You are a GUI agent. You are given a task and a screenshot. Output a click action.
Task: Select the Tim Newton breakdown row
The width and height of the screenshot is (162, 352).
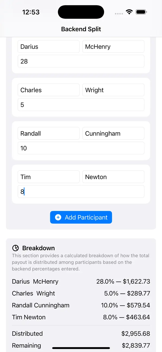pyautogui.click(x=81, y=317)
